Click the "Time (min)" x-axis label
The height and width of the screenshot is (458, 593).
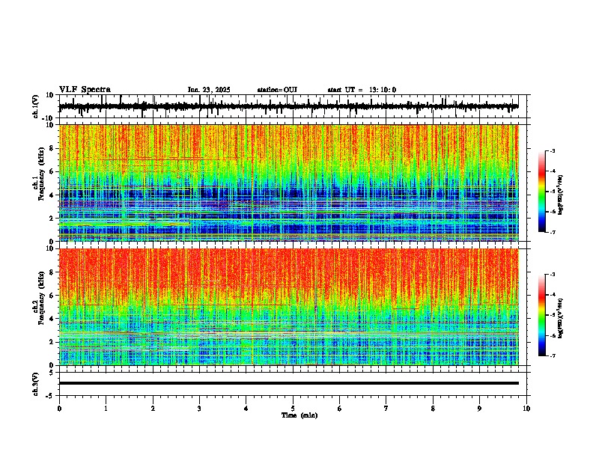(299, 415)
